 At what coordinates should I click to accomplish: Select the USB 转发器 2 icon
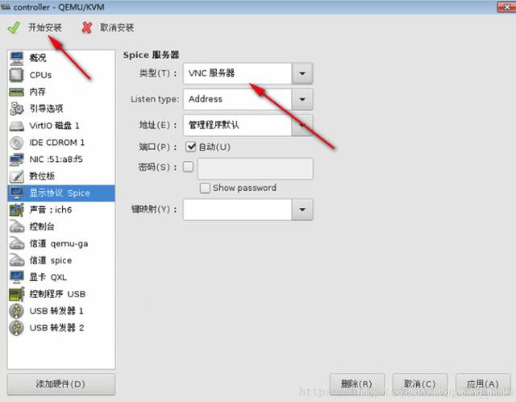17,328
